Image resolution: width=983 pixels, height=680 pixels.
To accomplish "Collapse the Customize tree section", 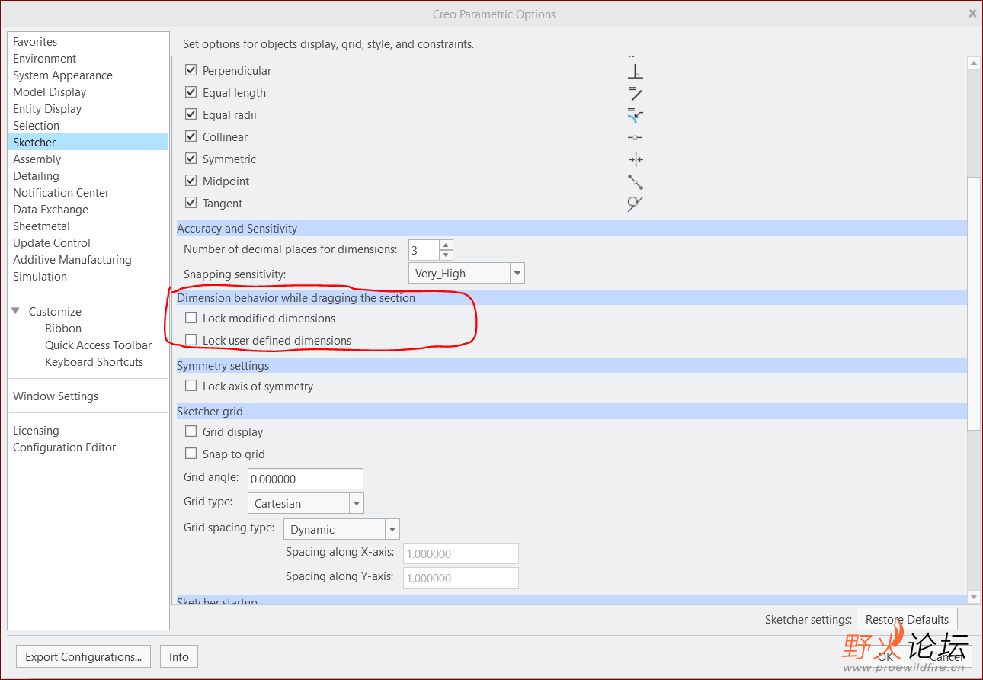I will pos(15,311).
